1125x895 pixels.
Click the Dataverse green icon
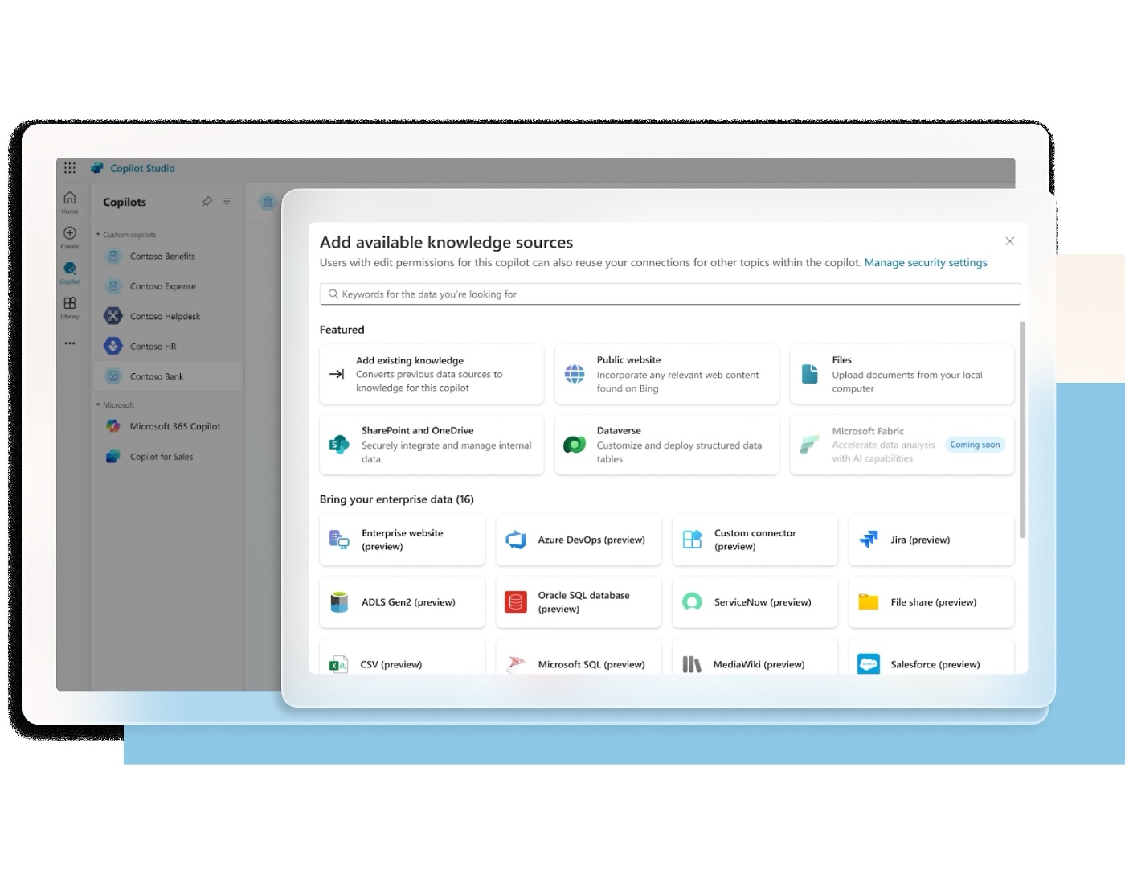click(575, 445)
